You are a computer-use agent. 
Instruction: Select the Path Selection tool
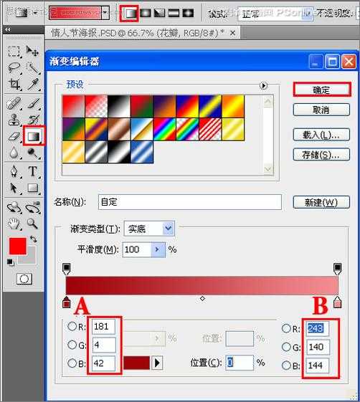(14, 188)
